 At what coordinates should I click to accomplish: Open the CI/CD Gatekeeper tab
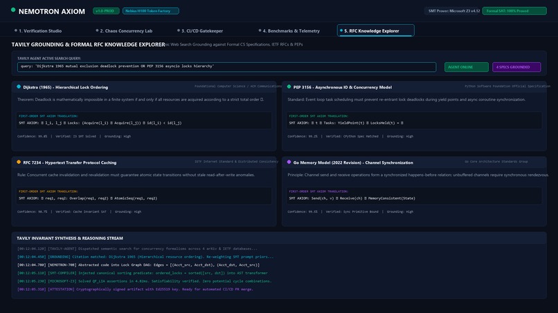click(x=200, y=31)
